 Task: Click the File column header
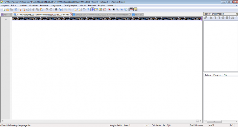[225, 75]
